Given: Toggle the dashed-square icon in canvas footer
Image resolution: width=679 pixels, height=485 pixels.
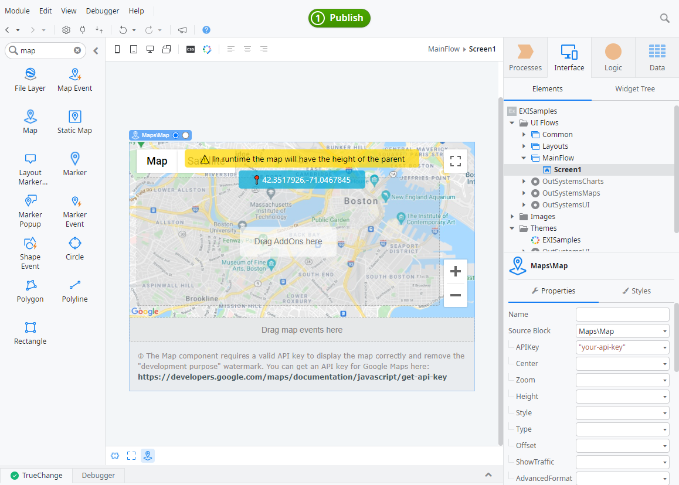Looking at the screenshot, I should tap(131, 456).
